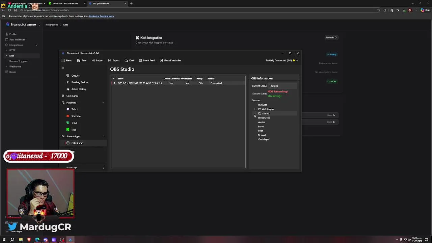Bookmark this page with the star icon

pyautogui.click(x=379, y=10)
